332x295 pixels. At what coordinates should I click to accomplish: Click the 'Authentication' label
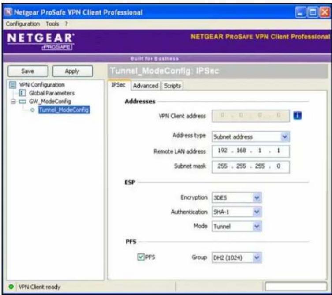tap(189, 212)
